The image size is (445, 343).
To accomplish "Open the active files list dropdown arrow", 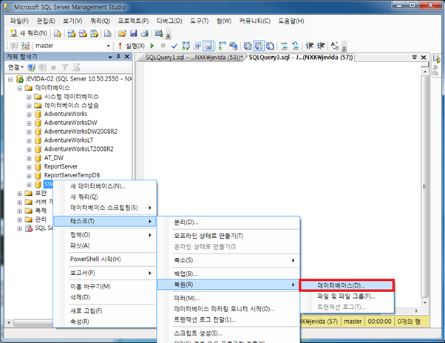I will coord(415,58).
